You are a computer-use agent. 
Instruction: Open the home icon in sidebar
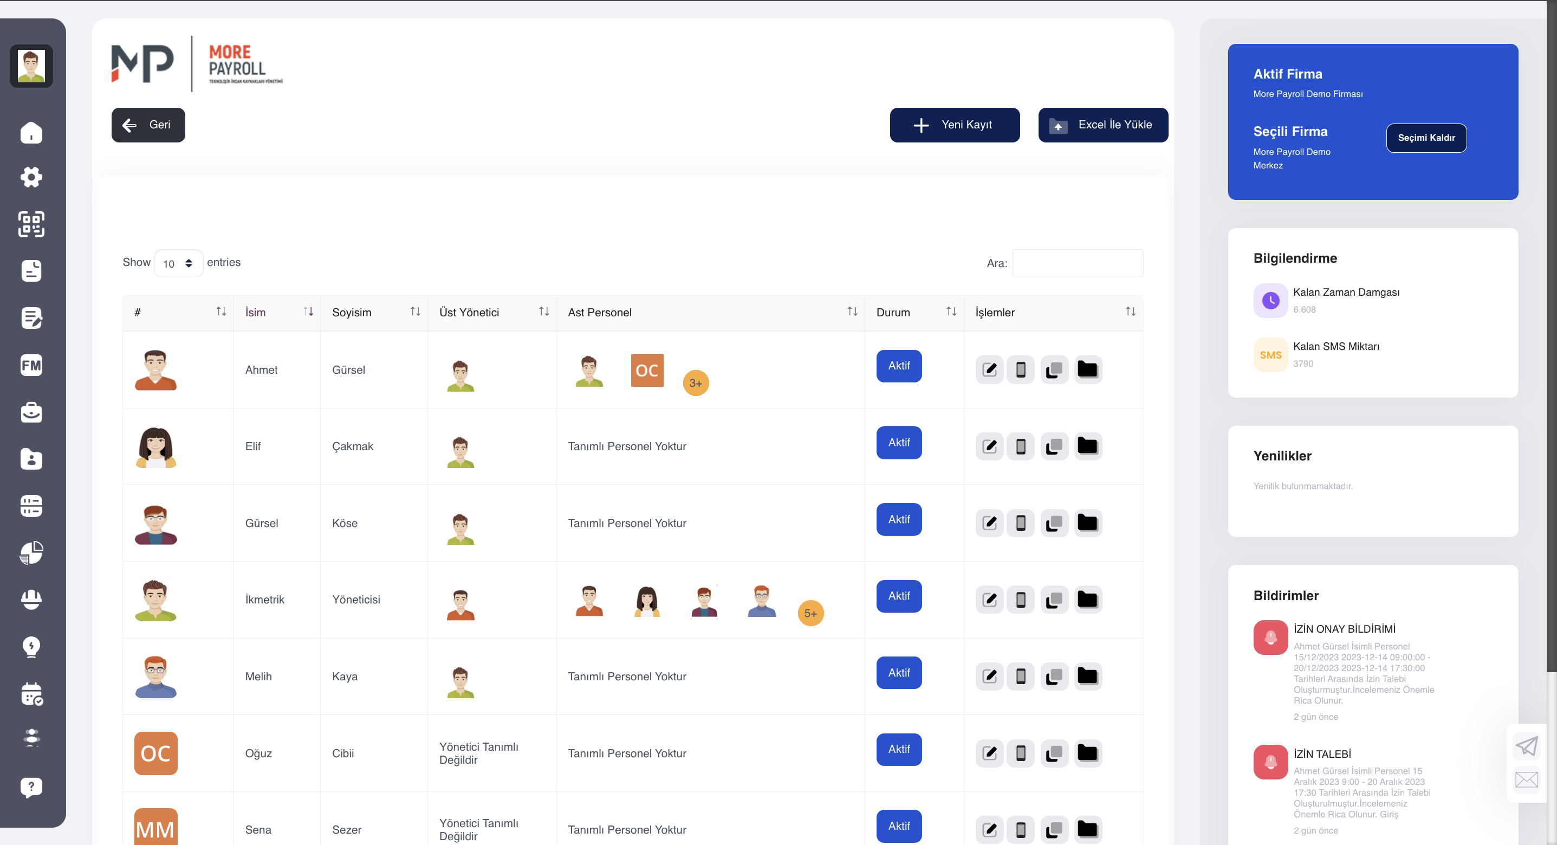click(x=31, y=132)
